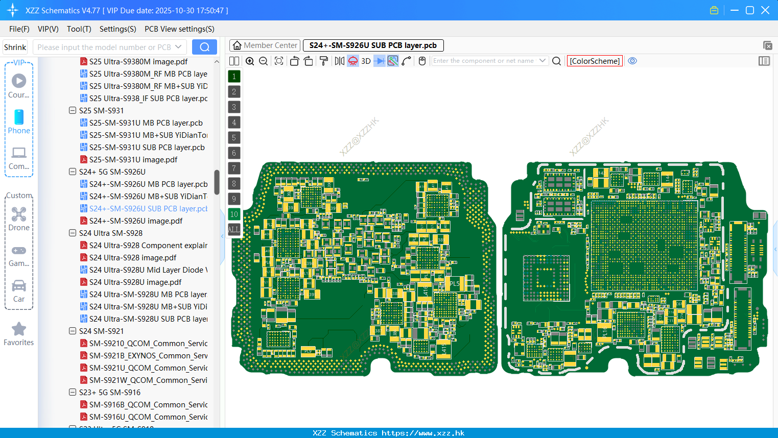Show PCB layer 10
778x438 pixels.
tap(234, 214)
